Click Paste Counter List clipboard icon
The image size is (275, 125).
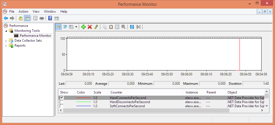click(111, 27)
